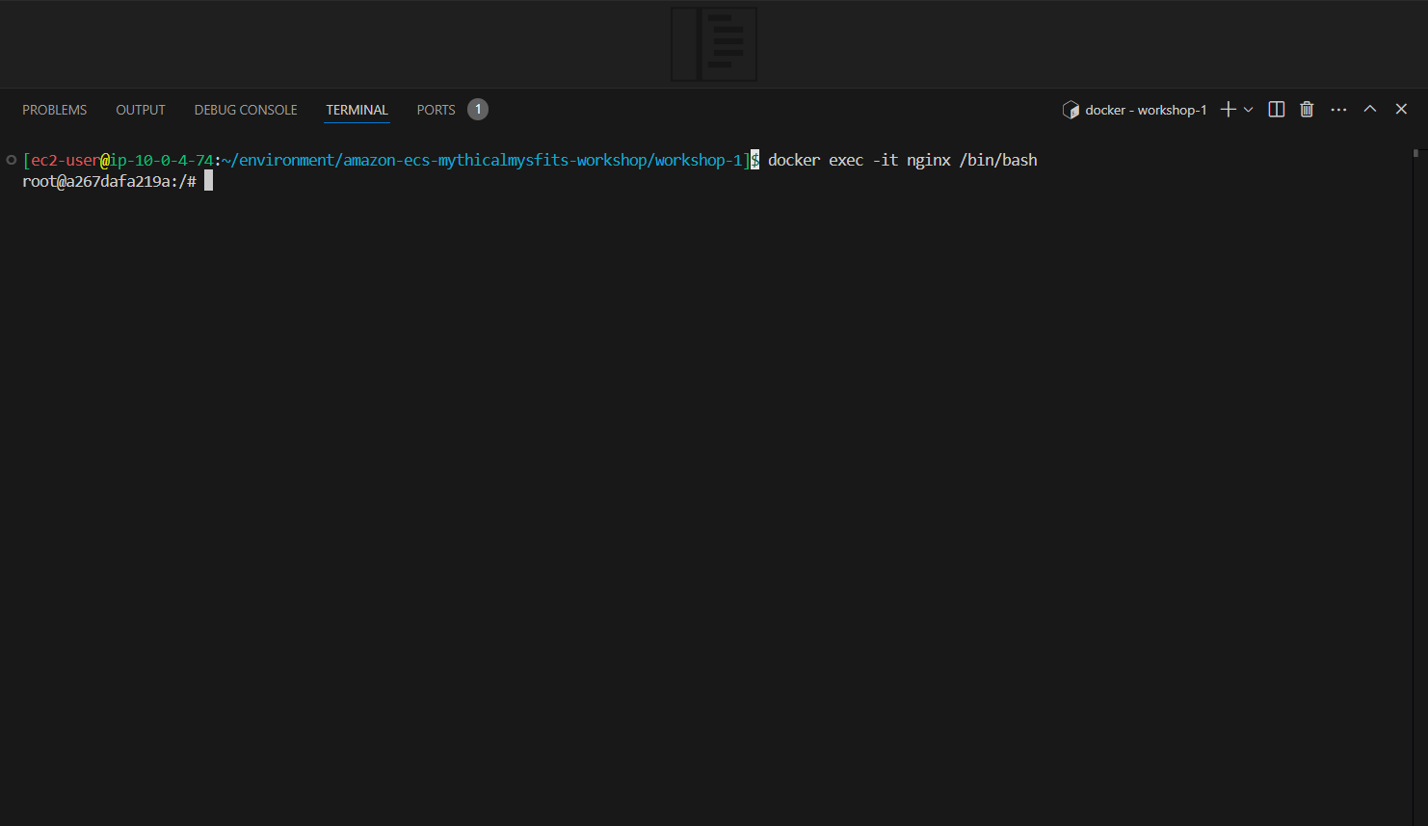Click the docker exec -it nginx /bin/bash command
This screenshot has width=1428, height=826.
(x=903, y=160)
